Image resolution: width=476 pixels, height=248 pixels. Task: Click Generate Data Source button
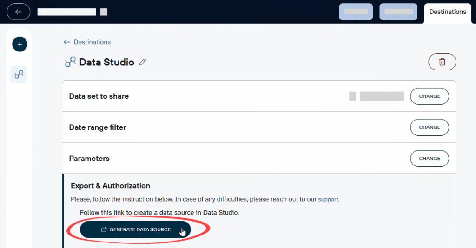135,229
